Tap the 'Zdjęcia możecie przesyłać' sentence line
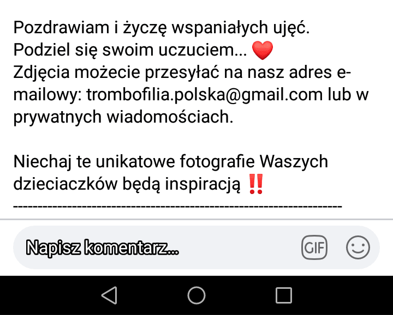 (x=182, y=72)
